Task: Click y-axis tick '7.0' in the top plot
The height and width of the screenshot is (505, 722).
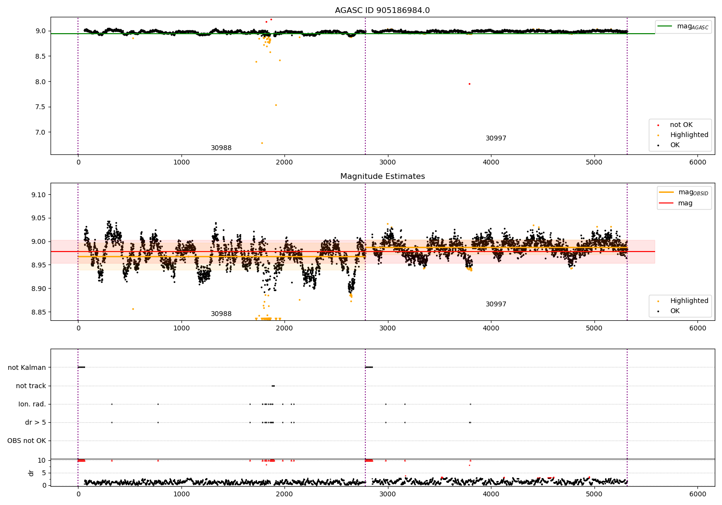Action: [41, 132]
